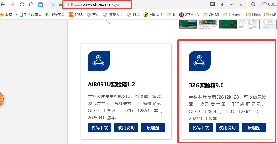Screen dimensions: 277x144
Task: Expand the 收藏 dropdown arrow
Action: click(17, 15)
